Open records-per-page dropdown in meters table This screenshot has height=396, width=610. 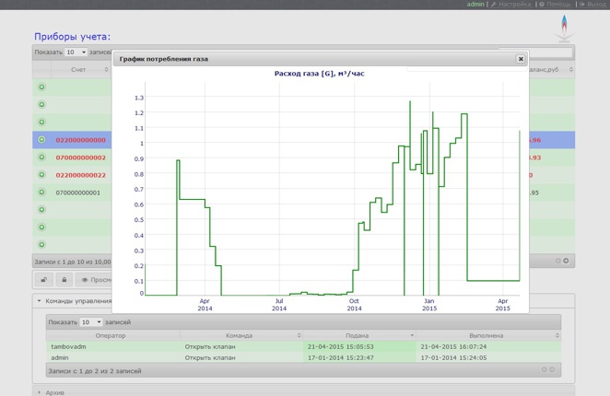point(76,52)
